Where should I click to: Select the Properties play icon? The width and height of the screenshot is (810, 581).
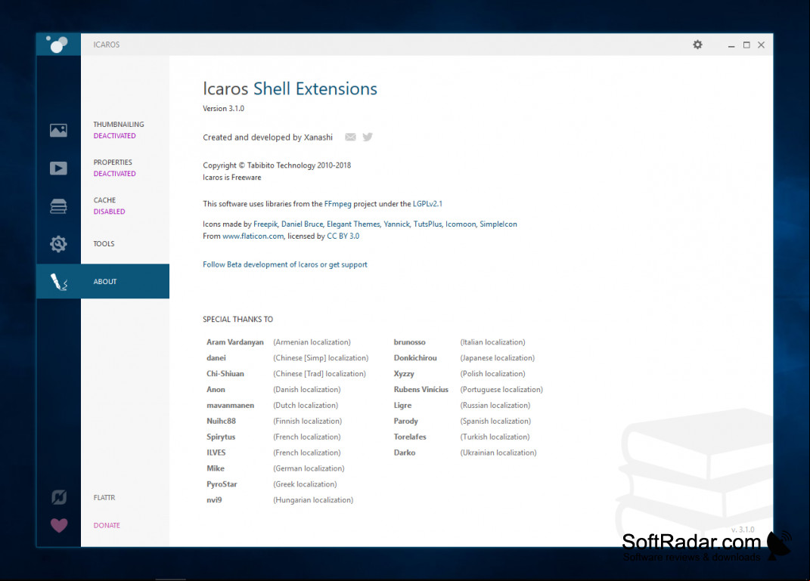pyautogui.click(x=58, y=168)
